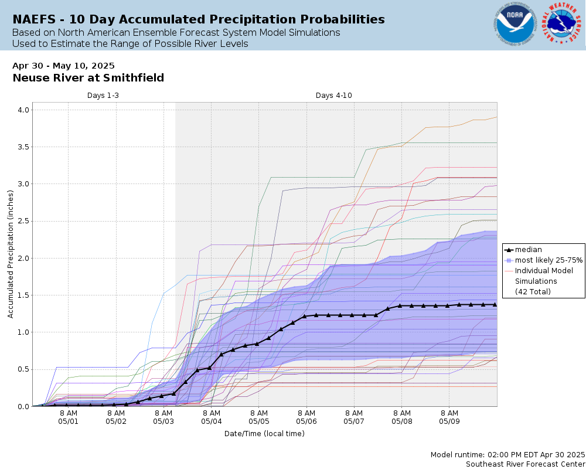This screenshot has height=469, width=586.
Task: Click the median triangle marker in legend
Action: pos(508,250)
